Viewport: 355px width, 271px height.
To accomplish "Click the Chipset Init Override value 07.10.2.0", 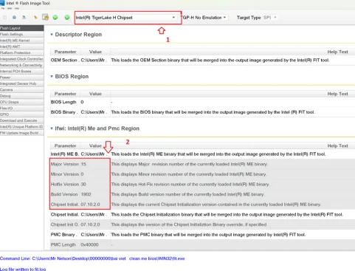I will click(90, 224).
